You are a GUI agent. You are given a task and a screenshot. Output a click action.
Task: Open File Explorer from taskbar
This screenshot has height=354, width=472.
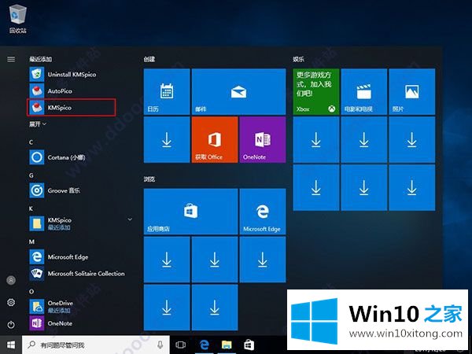tap(227, 345)
